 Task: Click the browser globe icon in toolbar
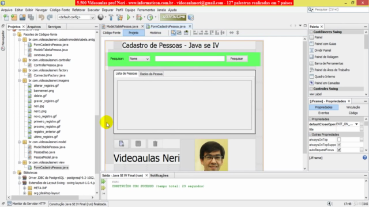coord(100,17)
